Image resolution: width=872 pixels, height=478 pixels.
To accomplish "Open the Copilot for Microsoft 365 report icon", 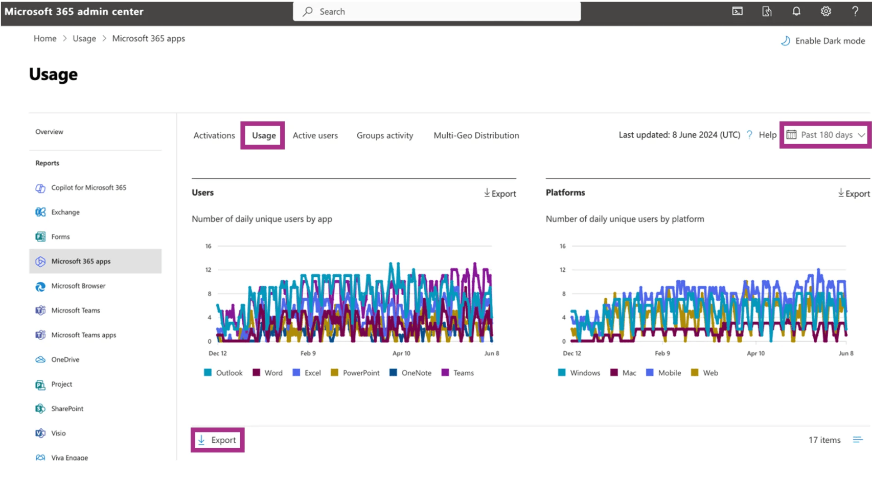I will click(x=40, y=188).
